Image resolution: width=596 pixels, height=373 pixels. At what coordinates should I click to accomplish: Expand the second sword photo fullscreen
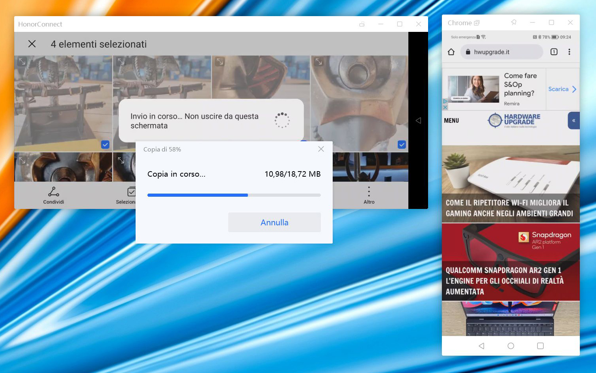121,61
